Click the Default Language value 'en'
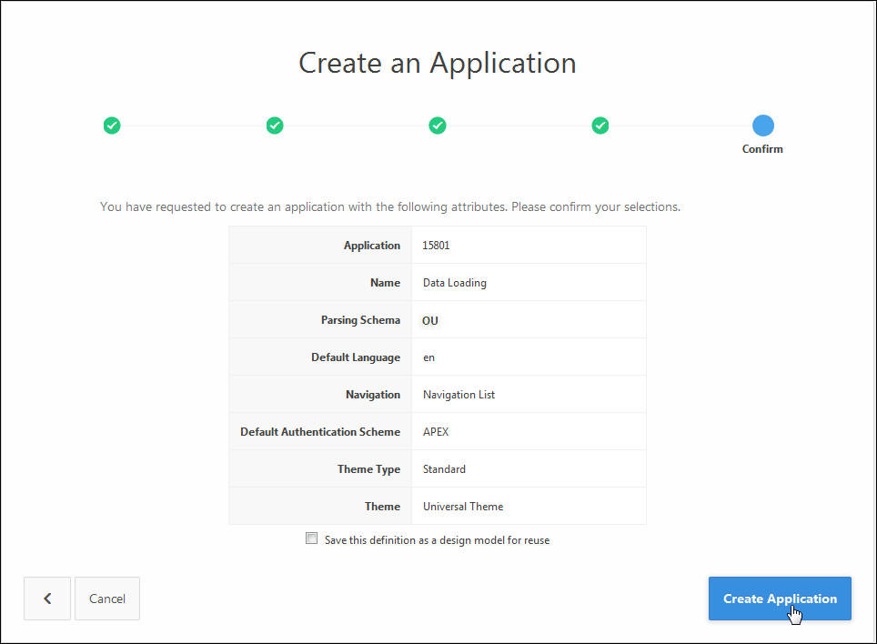Viewport: 877px width, 644px height. click(x=429, y=357)
